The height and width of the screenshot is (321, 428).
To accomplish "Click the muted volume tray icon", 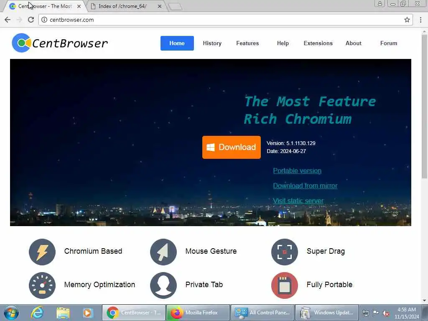I will [386, 313].
